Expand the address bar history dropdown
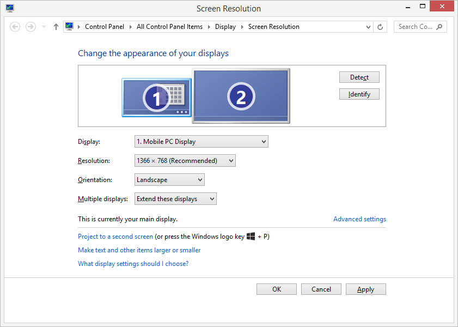 368,26
